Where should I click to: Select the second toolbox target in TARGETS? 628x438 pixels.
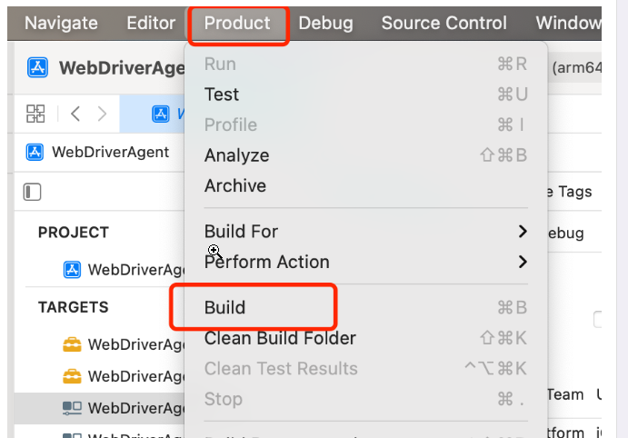pos(72,375)
